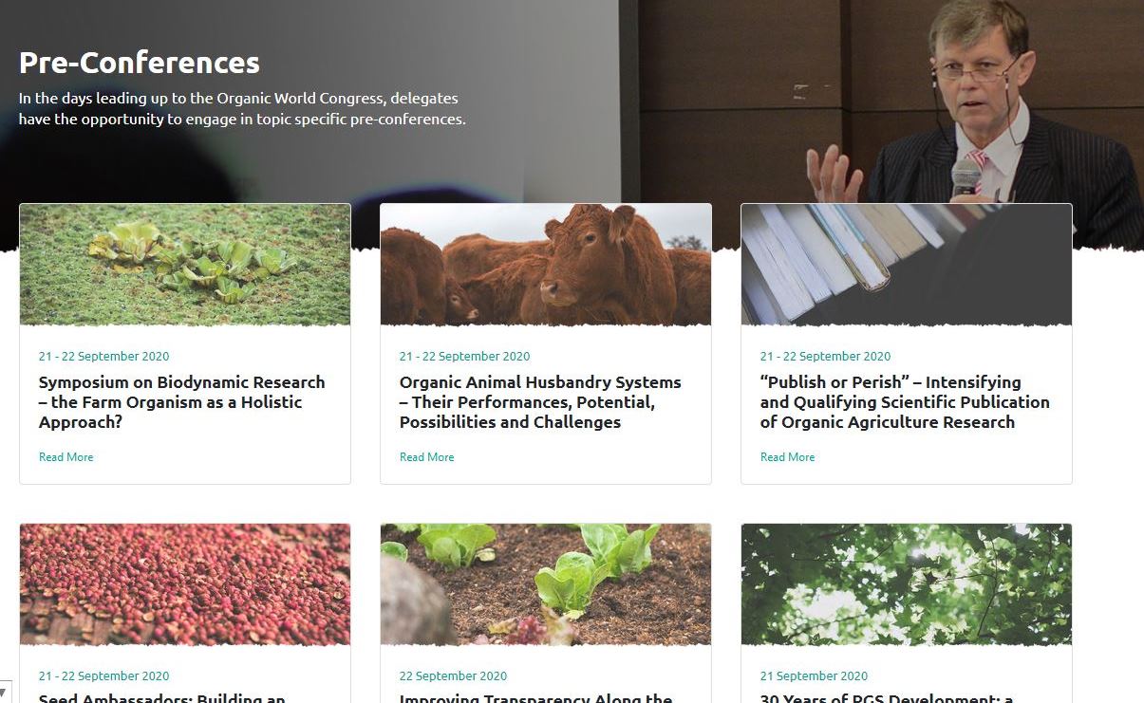
Task: Select the stacked books thumbnail
Action: (907, 265)
